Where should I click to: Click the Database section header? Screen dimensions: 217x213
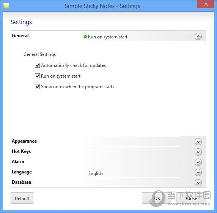click(22, 182)
